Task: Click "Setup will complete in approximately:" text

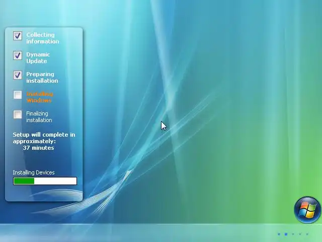Action: pyautogui.click(x=44, y=138)
